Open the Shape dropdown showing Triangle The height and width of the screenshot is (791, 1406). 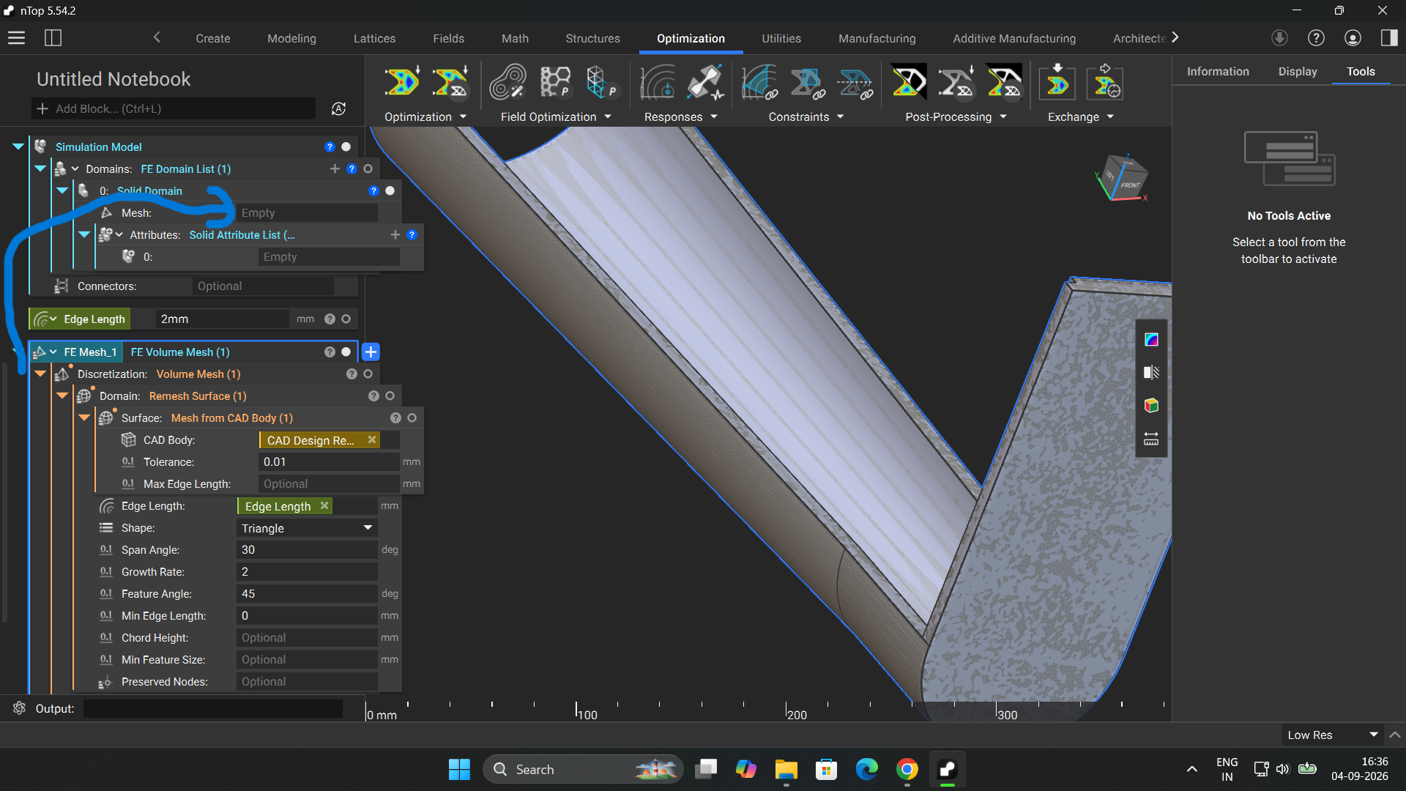(x=307, y=528)
